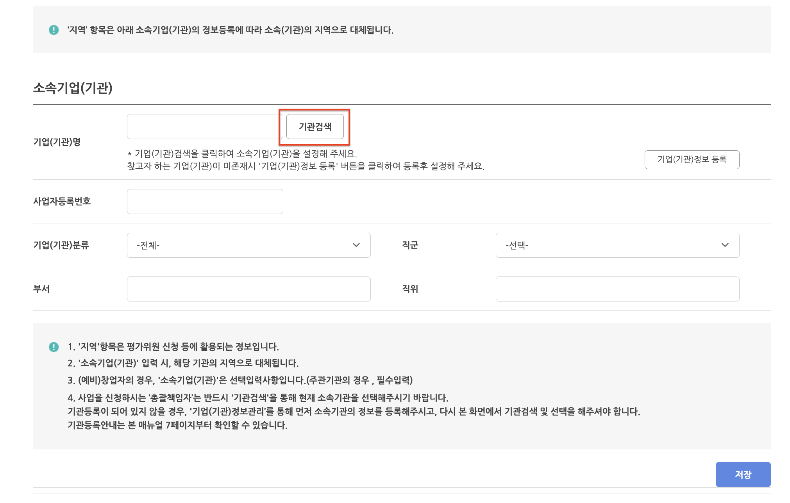This screenshot has width=790, height=503.
Task: Click the 기업(기관)명 field label
Action: (x=57, y=142)
